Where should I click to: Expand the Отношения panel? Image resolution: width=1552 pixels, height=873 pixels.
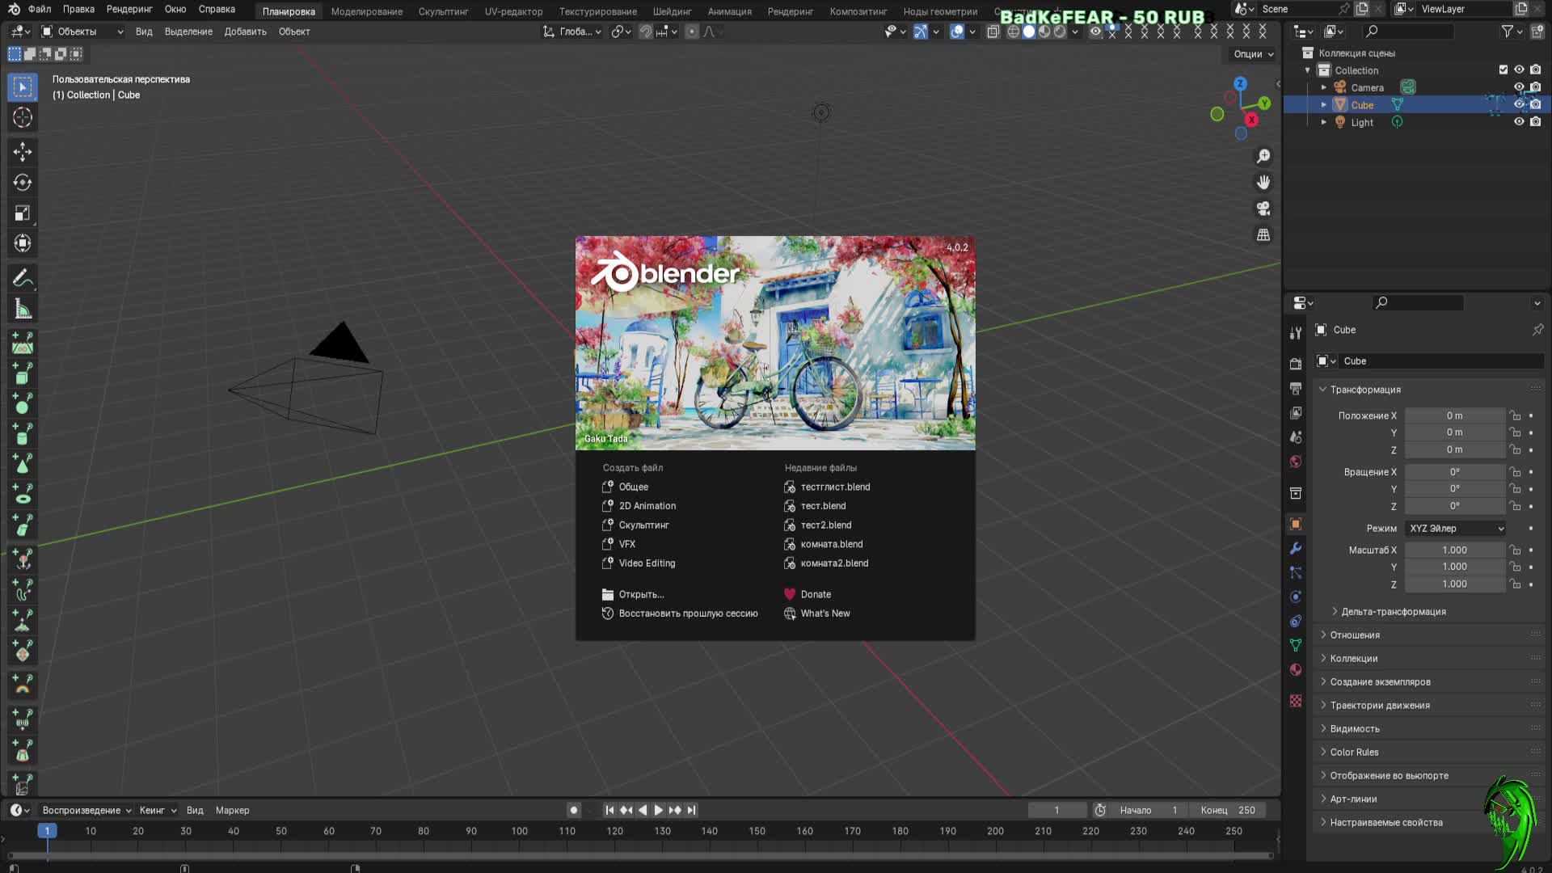(x=1355, y=635)
